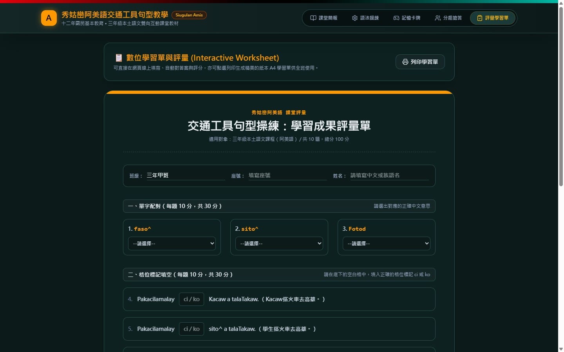Click the word Fotod in question 3
This screenshot has width=564, height=352.
357,229
